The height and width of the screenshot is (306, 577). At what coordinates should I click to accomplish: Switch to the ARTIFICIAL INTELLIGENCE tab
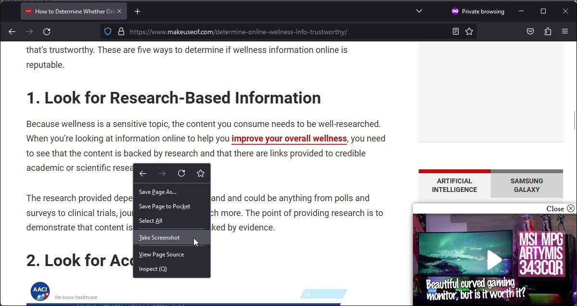454,185
